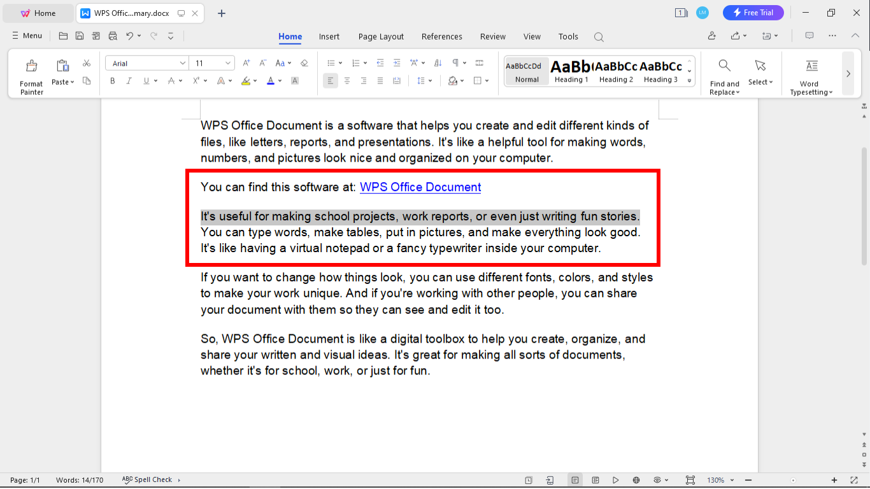870x489 pixels.
Task: Open the Find and Replace tool
Action: (x=724, y=72)
